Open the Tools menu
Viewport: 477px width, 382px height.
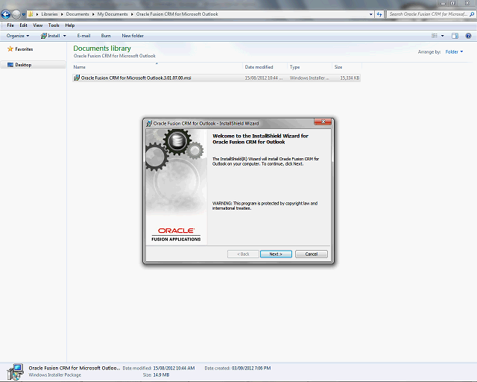click(x=54, y=25)
